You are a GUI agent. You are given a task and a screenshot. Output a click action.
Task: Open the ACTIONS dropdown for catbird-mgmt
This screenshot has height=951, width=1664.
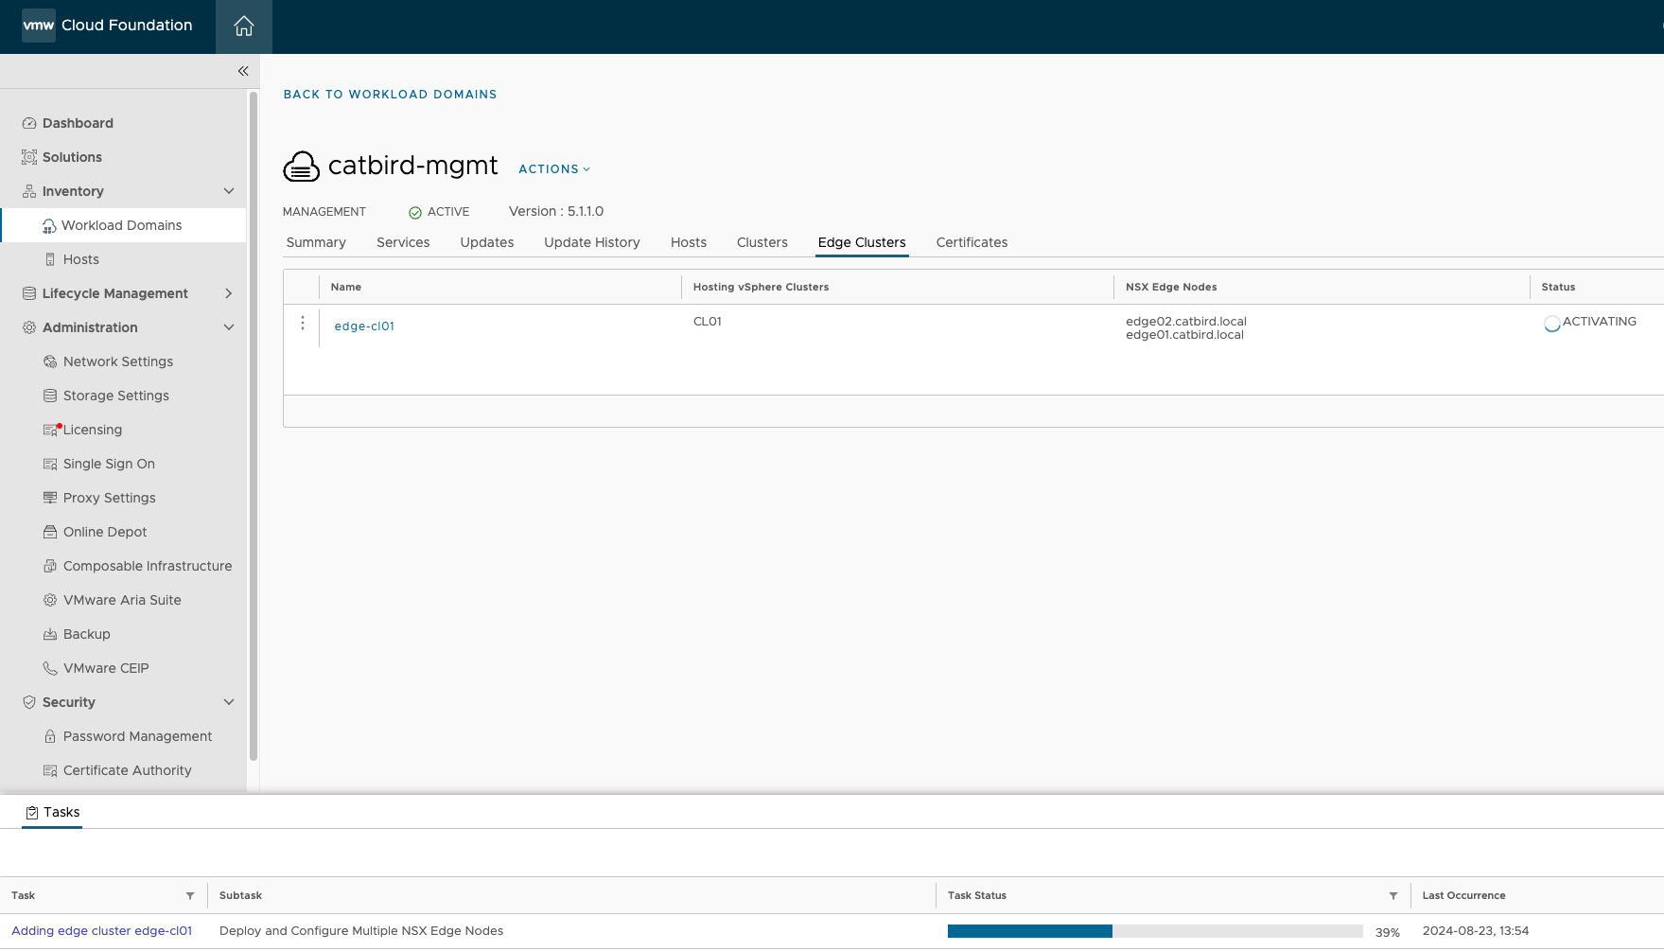tap(554, 169)
